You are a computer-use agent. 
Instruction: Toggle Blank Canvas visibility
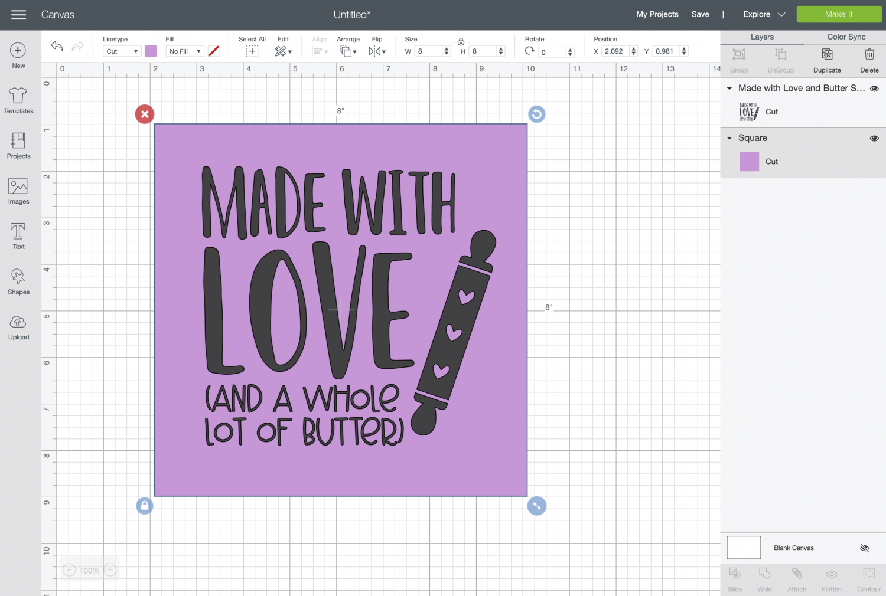point(865,548)
